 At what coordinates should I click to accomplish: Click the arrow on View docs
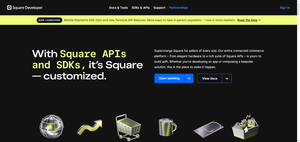[x=227, y=78]
